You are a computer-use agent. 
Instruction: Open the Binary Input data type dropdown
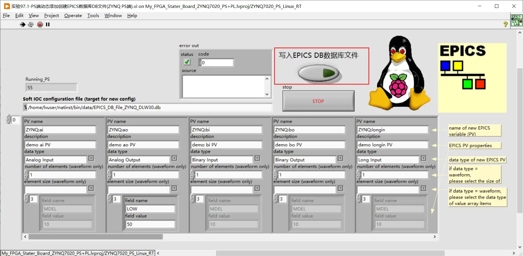[x=257, y=158]
